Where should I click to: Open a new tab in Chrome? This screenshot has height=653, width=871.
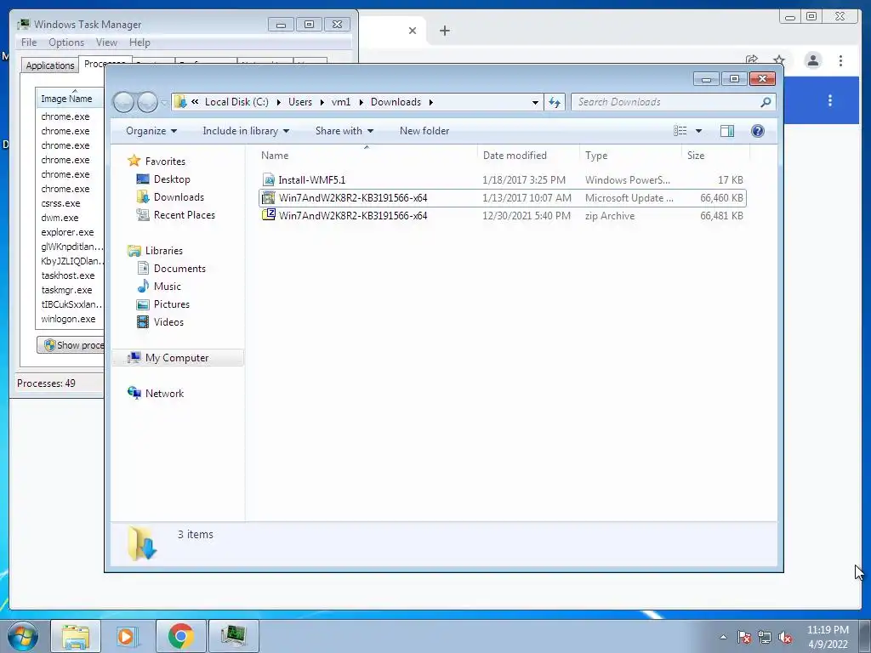(x=444, y=31)
